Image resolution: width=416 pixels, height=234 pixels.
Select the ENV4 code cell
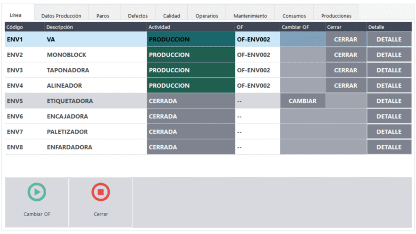[25, 85]
